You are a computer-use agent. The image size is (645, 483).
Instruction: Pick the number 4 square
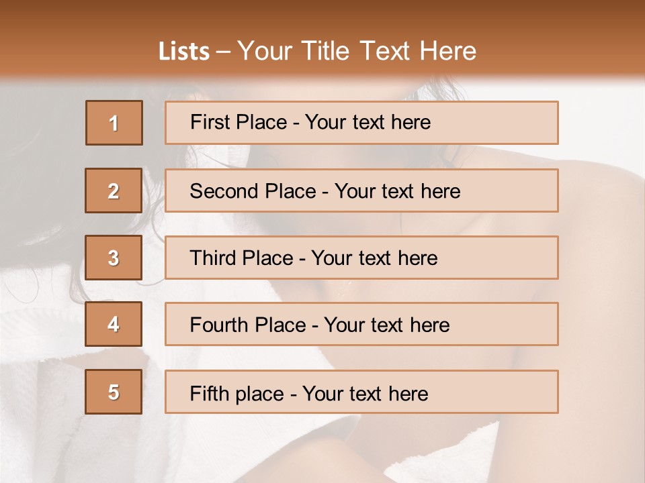pyautogui.click(x=114, y=324)
